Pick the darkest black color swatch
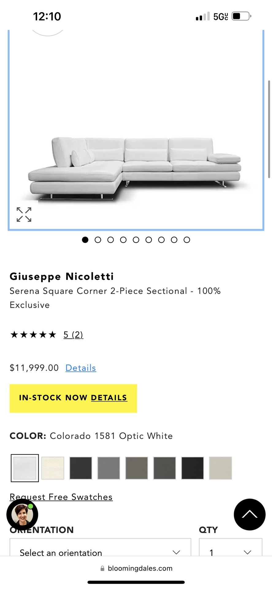 (x=192, y=468)
